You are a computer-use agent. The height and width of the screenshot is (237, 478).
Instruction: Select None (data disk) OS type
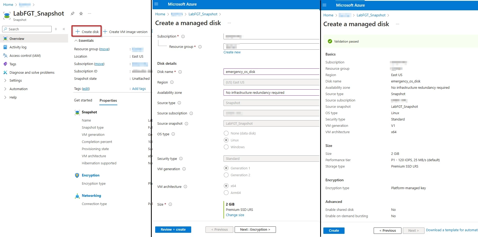point(226,133)
